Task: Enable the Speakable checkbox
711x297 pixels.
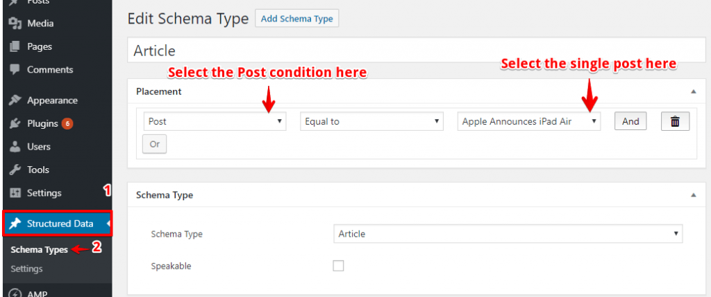Action: (x=338, y=266)
